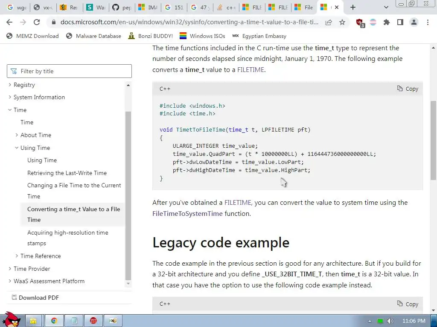
Task: Collapse the Using Time tree node
Action: point(17,148)
